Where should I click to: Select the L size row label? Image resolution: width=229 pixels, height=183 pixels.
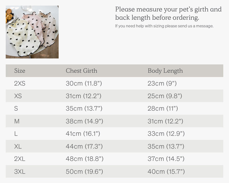[16, 134]
